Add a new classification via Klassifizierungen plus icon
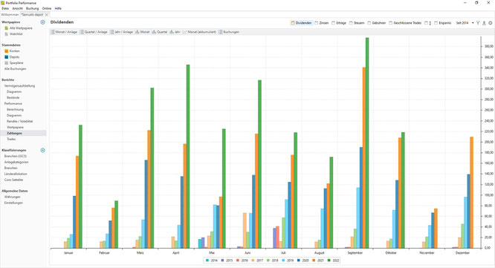495x268 pixels. 42,150
